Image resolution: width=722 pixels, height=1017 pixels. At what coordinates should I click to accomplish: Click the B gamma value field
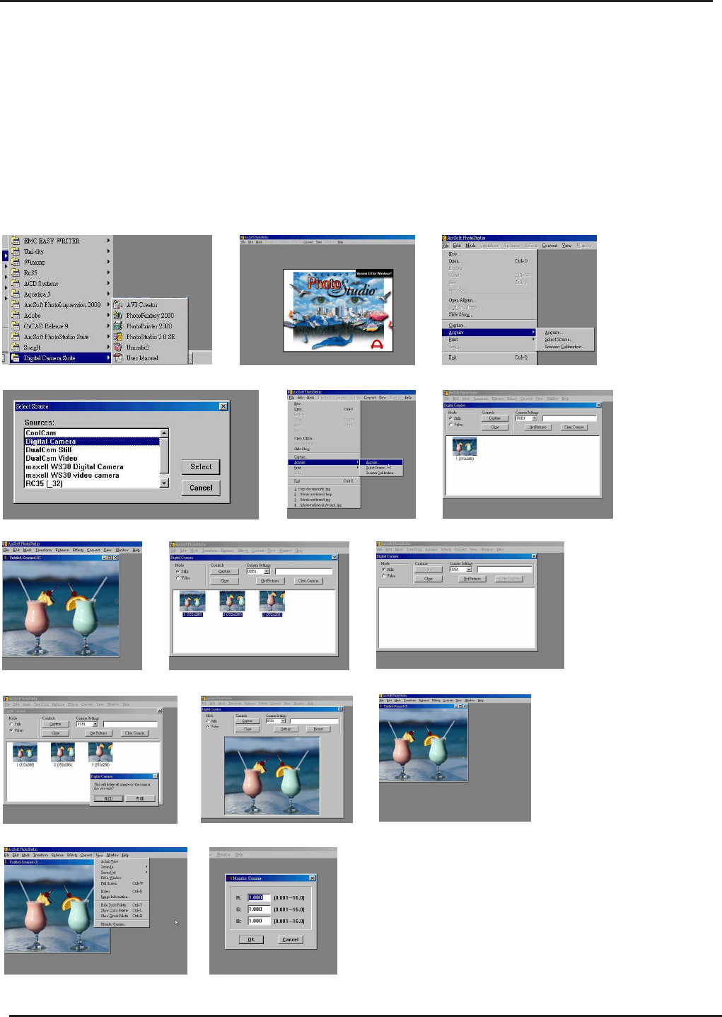tap(259, 921)
